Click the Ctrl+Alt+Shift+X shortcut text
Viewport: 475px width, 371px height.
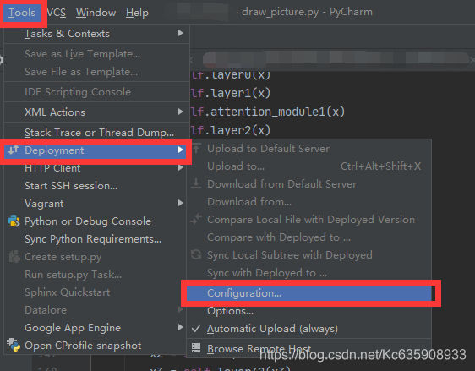click(x=381, y=166)
